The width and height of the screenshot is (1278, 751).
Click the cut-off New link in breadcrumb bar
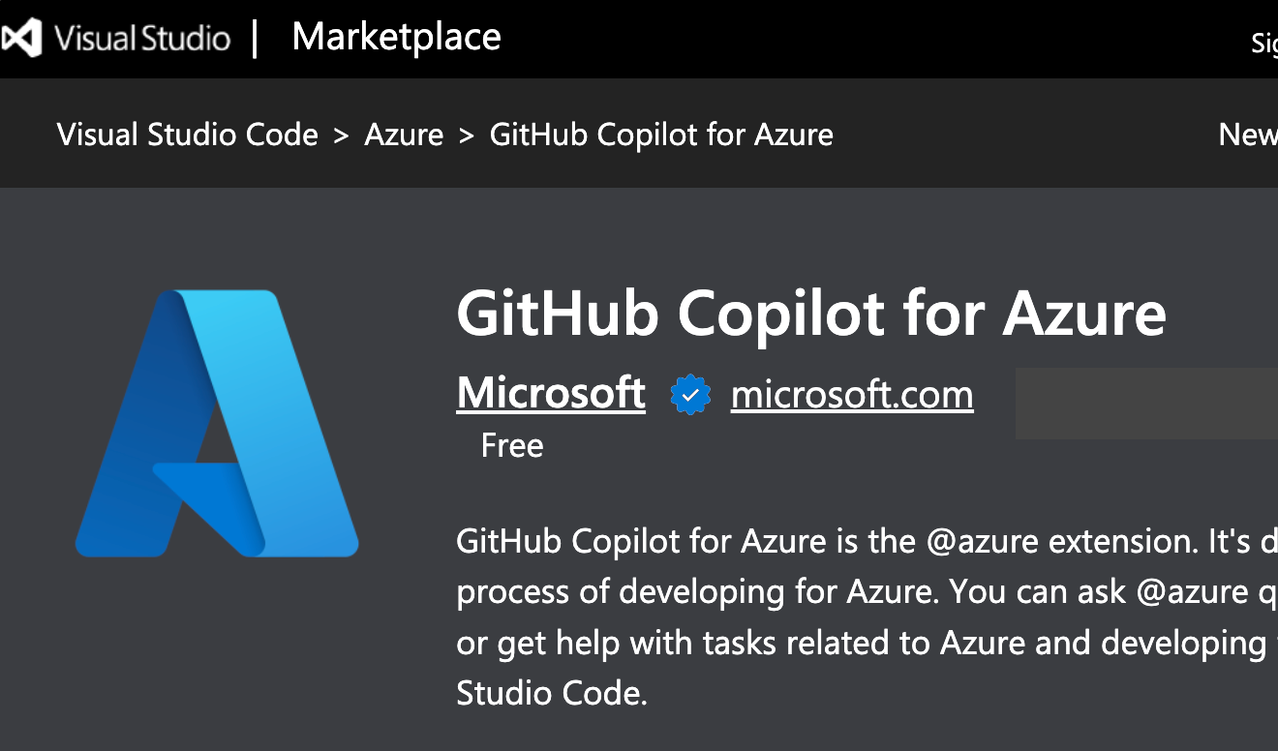click(1248, 134)
